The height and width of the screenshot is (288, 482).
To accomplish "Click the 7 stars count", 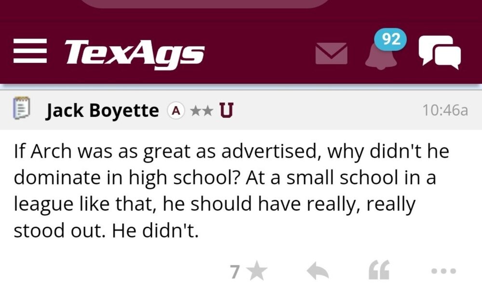I will (235, 272).
